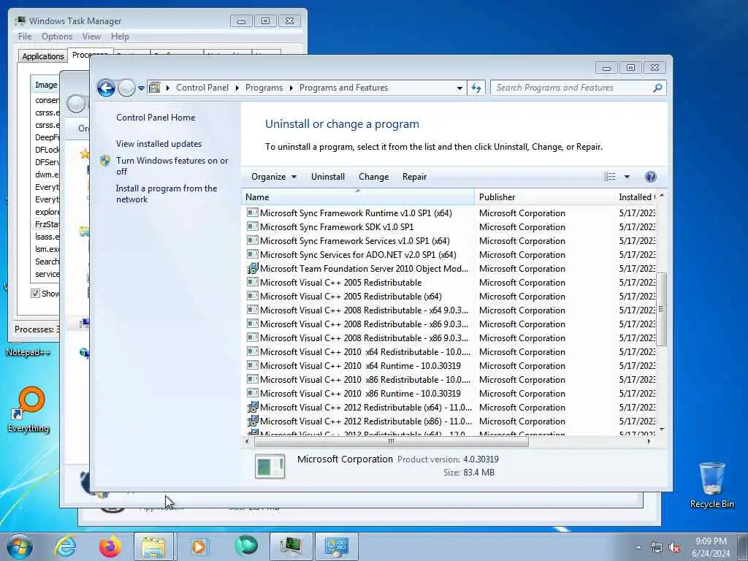Expand the view options dropdown arrow

pyautogui.click(x=627, y=177)
